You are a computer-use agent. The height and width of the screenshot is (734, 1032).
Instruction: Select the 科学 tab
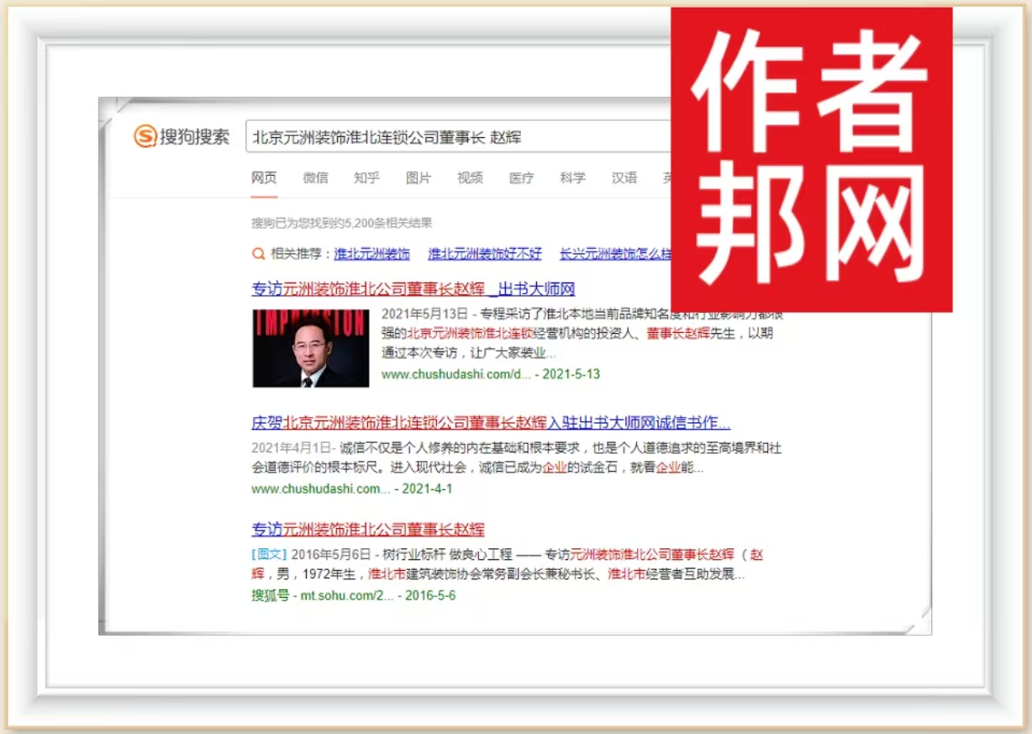coord(572,178)
